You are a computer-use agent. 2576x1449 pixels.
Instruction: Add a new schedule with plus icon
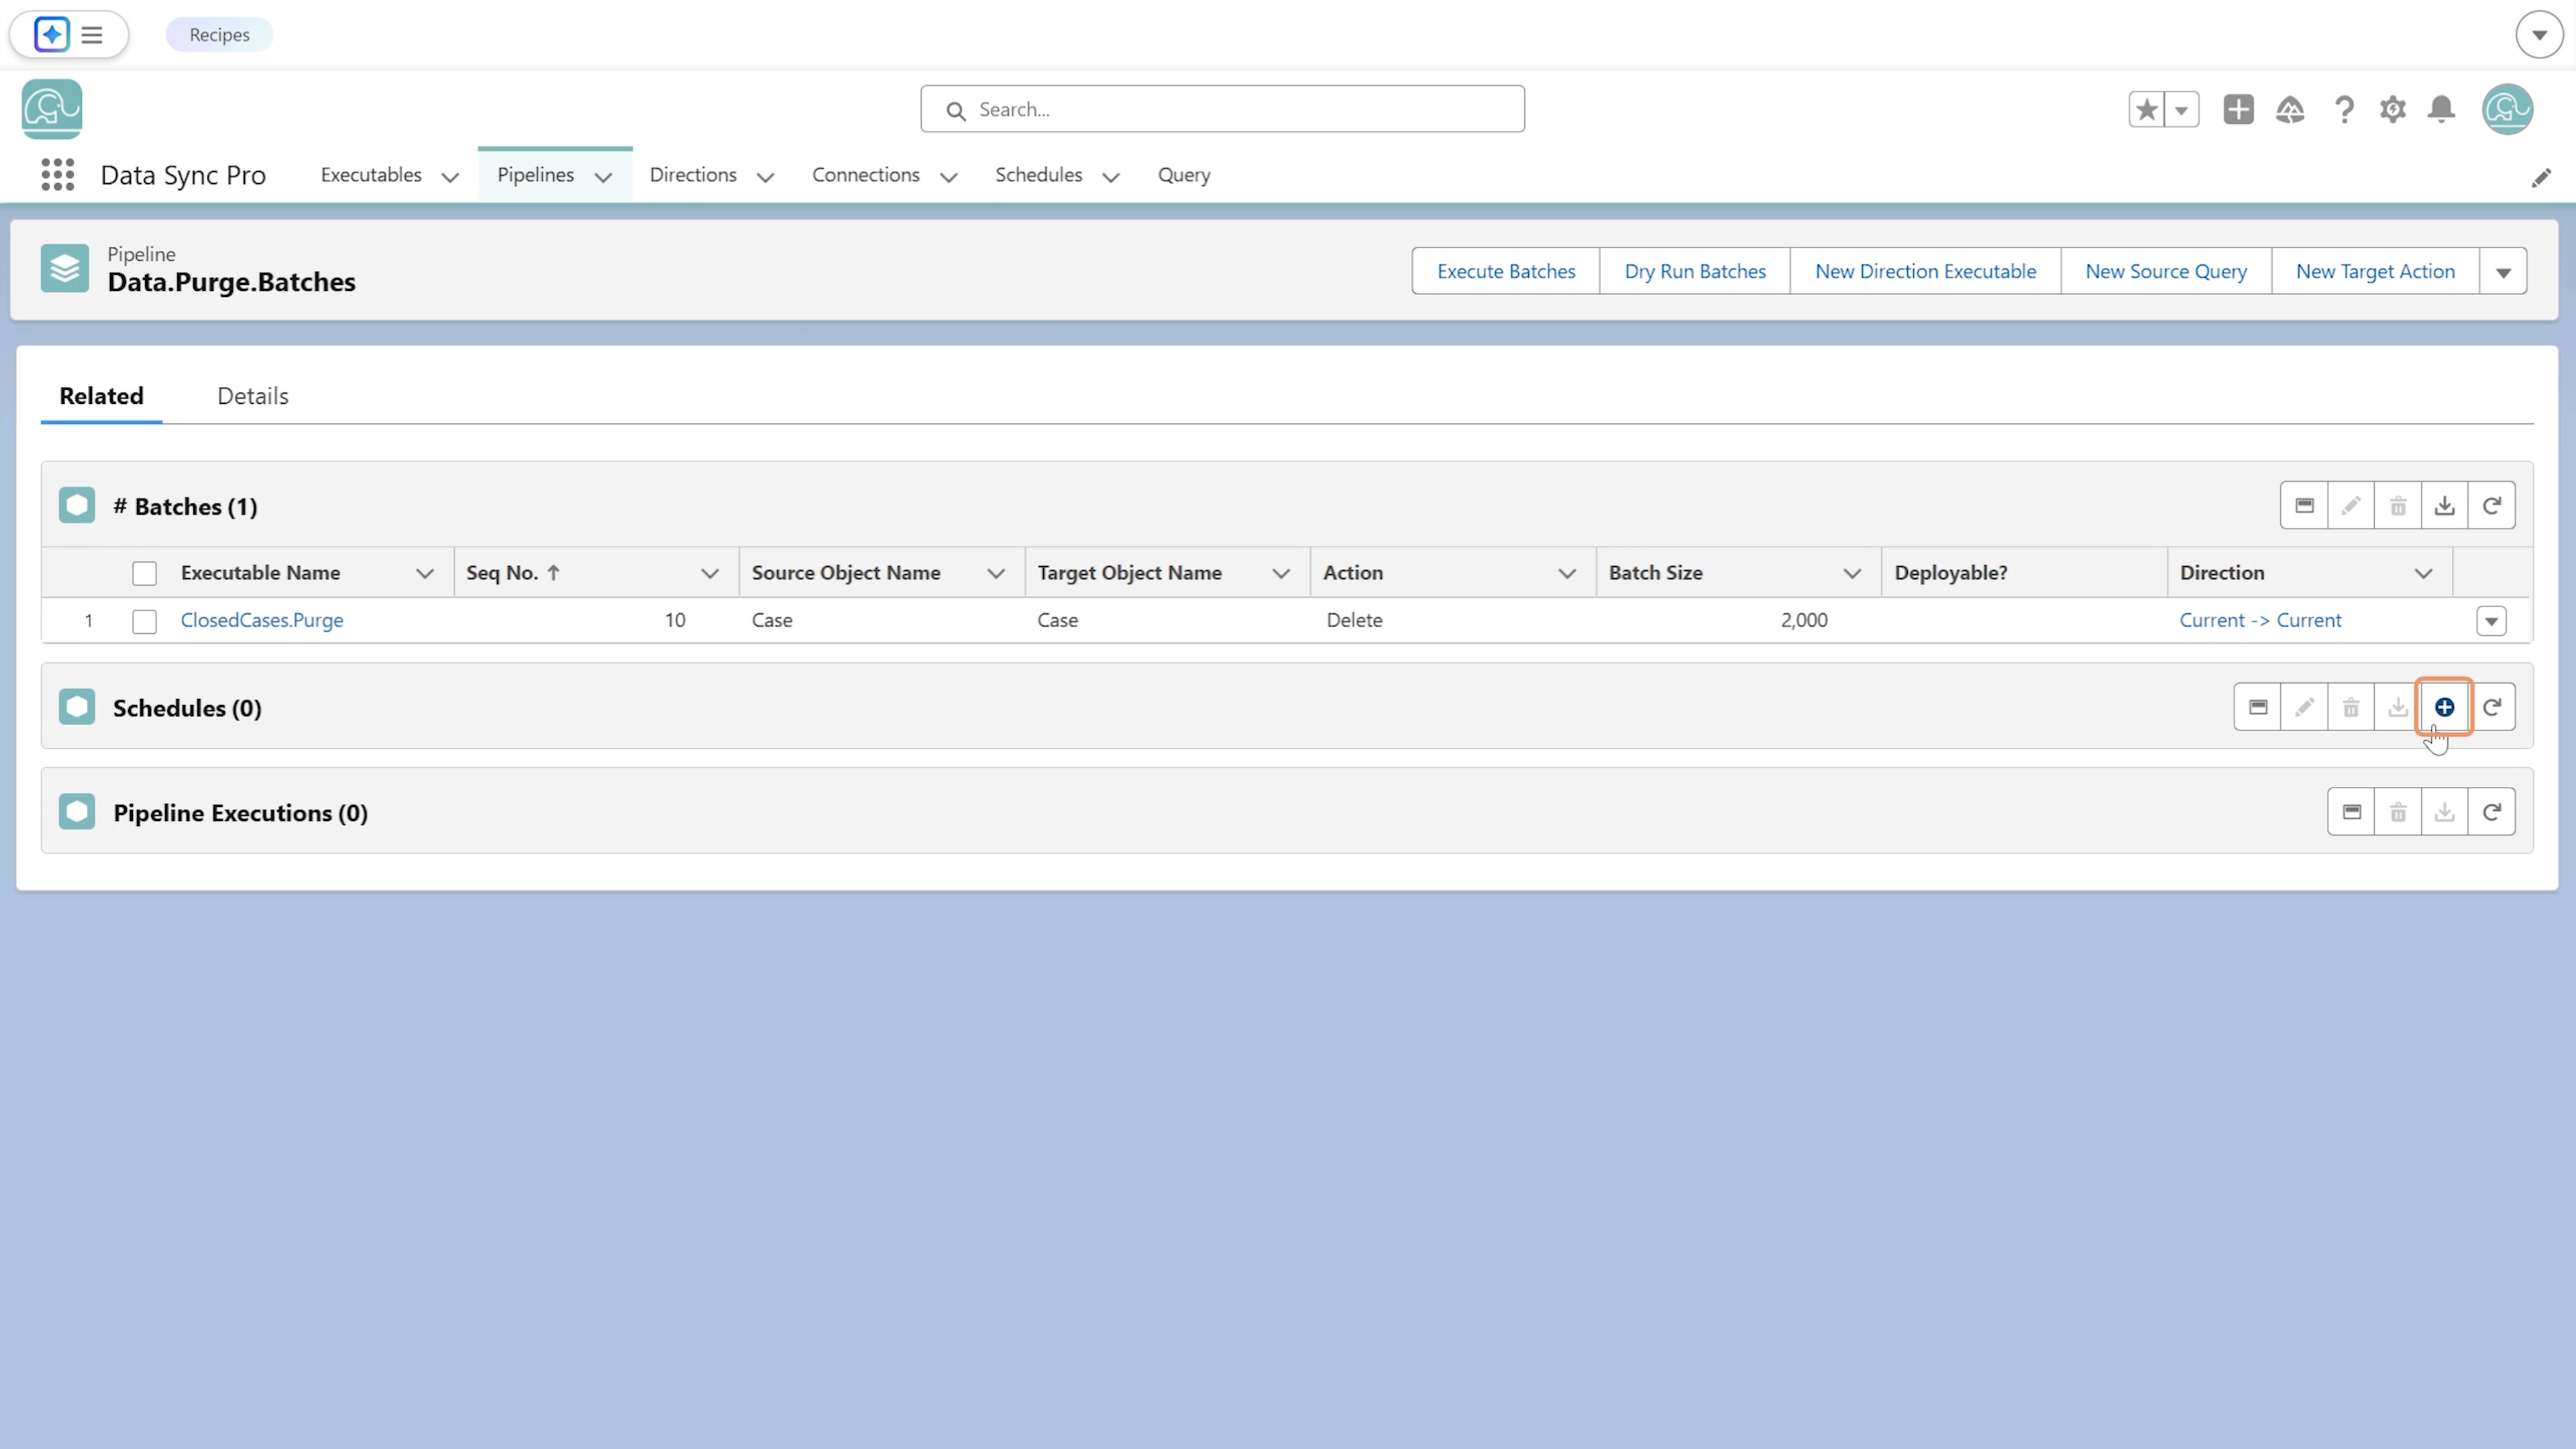click(2444, 708)
